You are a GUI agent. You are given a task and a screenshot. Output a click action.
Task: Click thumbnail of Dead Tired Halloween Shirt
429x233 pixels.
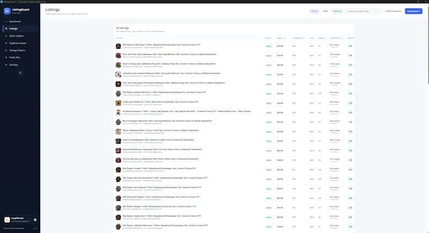click(118, 141)
